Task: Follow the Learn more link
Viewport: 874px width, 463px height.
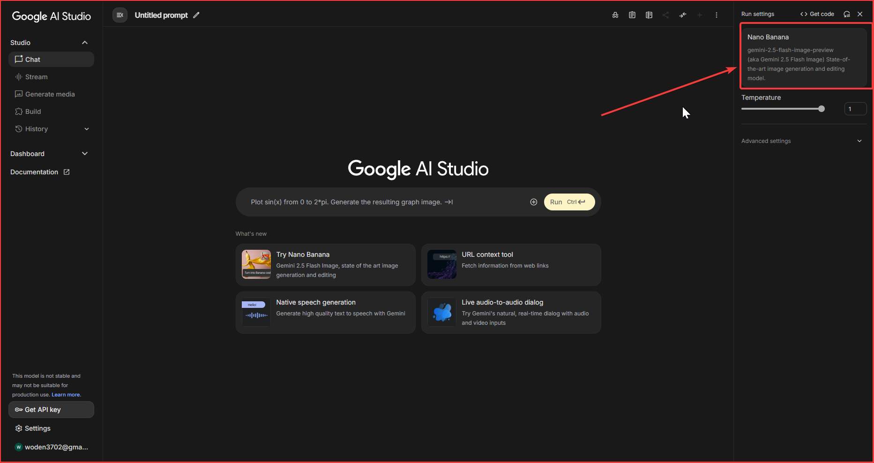Action: click(66, 395)
